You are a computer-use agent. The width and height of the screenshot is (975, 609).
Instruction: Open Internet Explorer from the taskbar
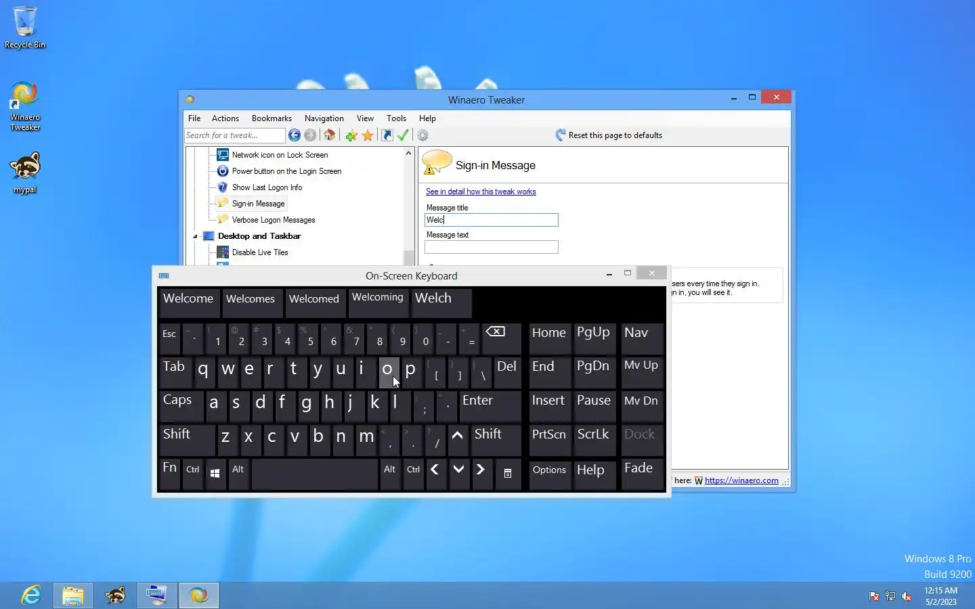point(31,595)
